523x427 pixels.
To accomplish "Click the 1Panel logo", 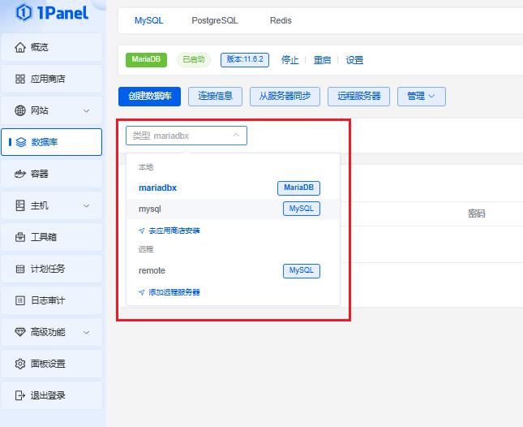I will coord(53,13).
